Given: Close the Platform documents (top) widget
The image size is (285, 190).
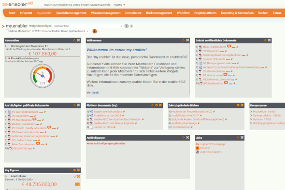Looking at the screenshot, I should point(160,105).
